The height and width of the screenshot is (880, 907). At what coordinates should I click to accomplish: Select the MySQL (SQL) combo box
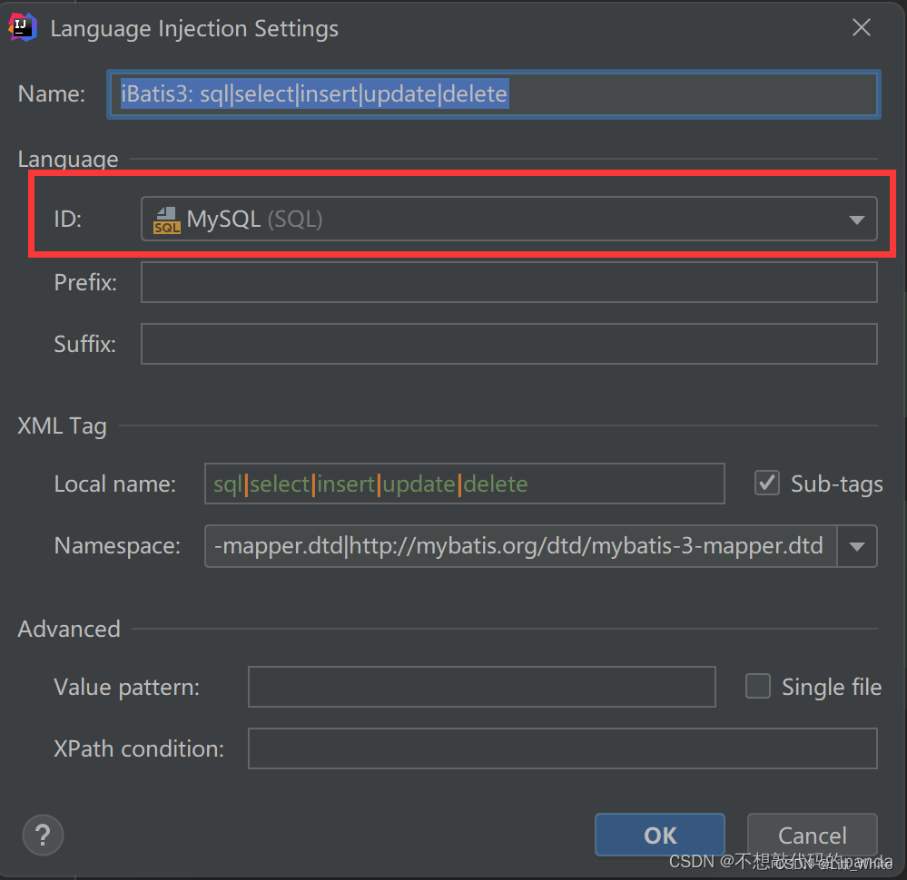(x=509, y=220)
